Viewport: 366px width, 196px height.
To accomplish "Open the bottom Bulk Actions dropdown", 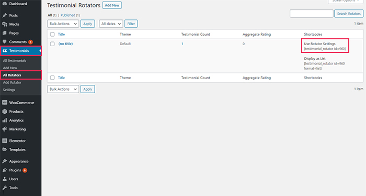I will [63, 89].
